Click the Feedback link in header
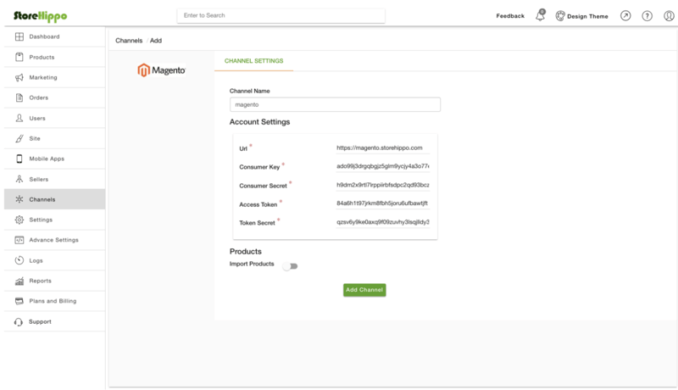The width and height of the screenshot is (678, 390). (x=509, y=16)
